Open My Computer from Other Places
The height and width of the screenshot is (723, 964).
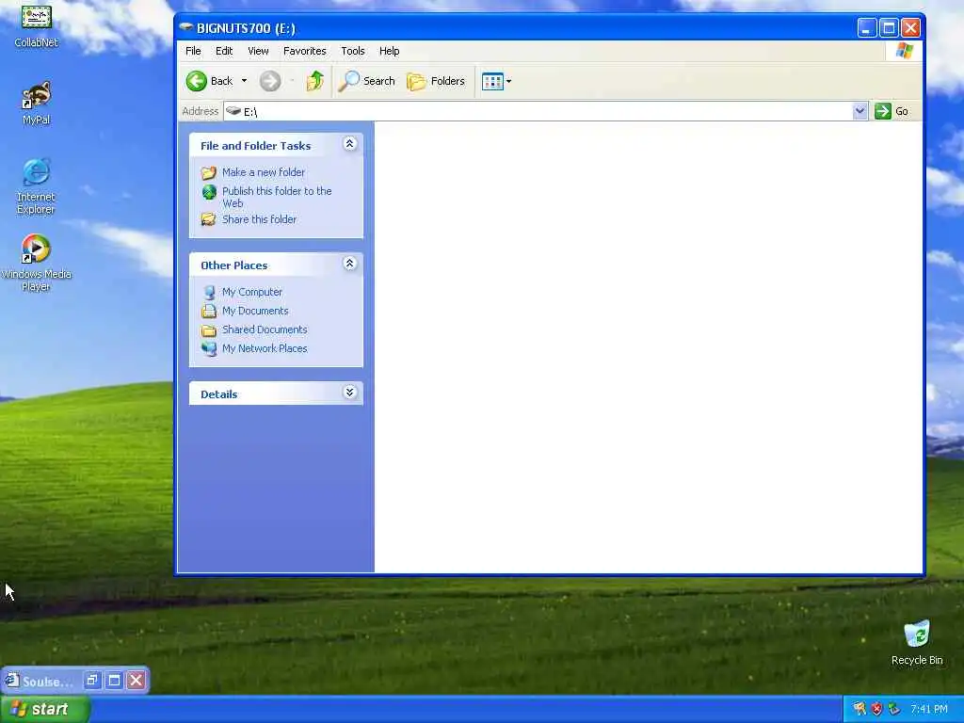tap(252, 292)
